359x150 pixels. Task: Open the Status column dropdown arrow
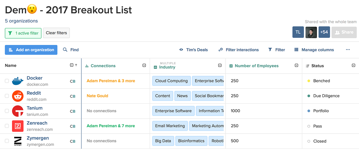(x=353, y=65)
